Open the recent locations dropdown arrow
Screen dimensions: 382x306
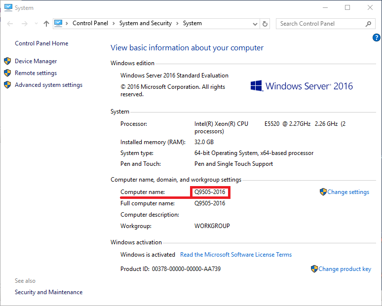(37, 24)
